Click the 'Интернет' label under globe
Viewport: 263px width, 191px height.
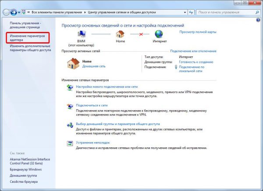click(160, 41)
